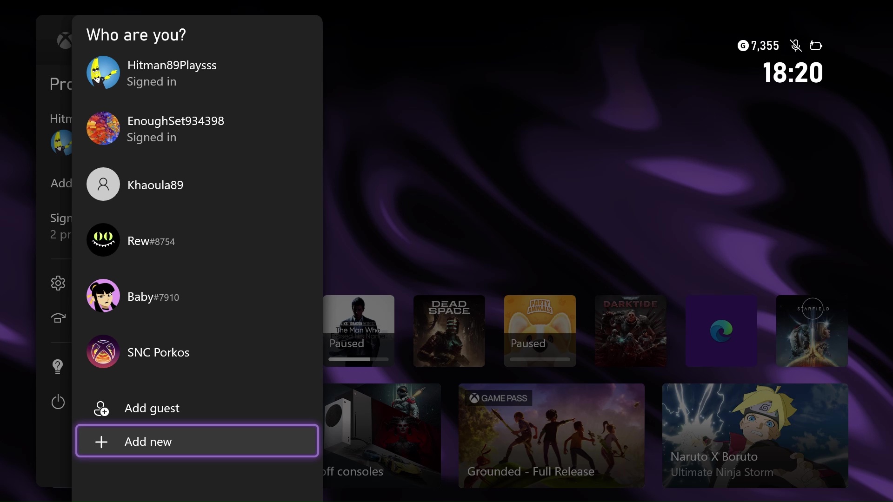Click the partially hidden profile avatar in guide
The width and height of the screenshot is (893, 502).
(61, 142)
